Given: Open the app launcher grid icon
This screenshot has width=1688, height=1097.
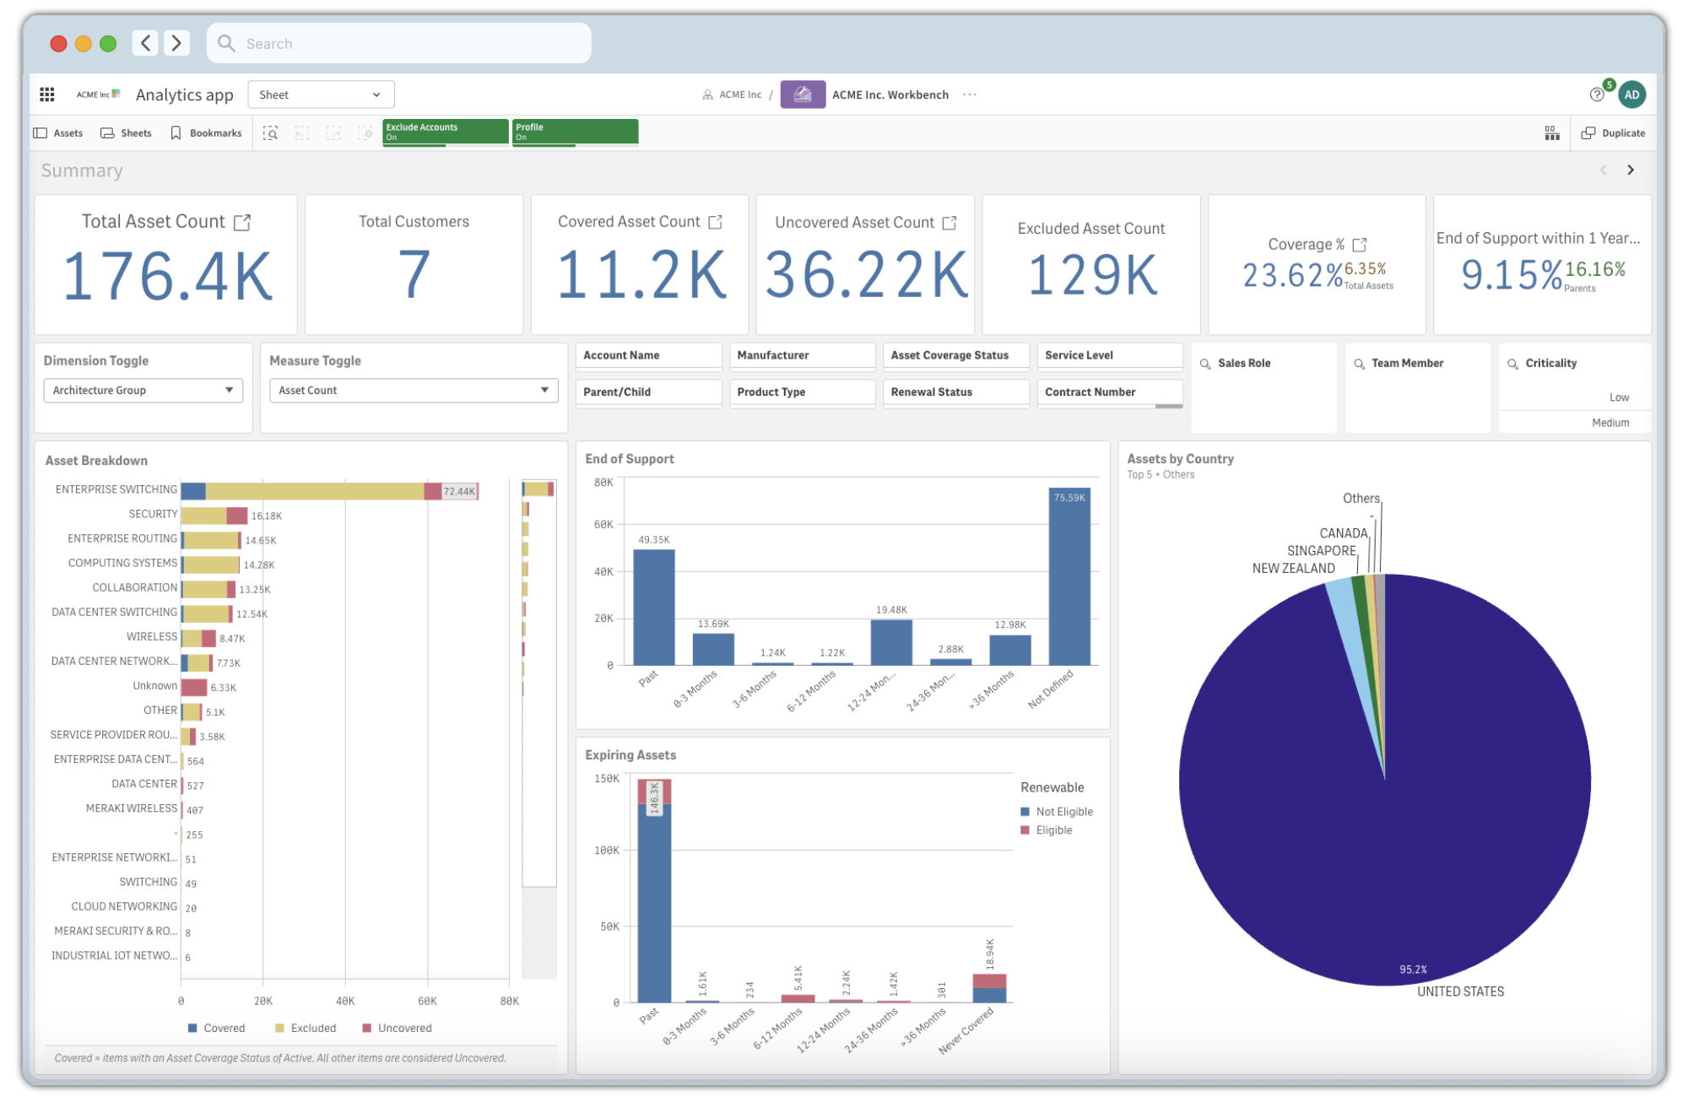Looking at the screenshot, I should pyautogui.click(x=47, y=95).
